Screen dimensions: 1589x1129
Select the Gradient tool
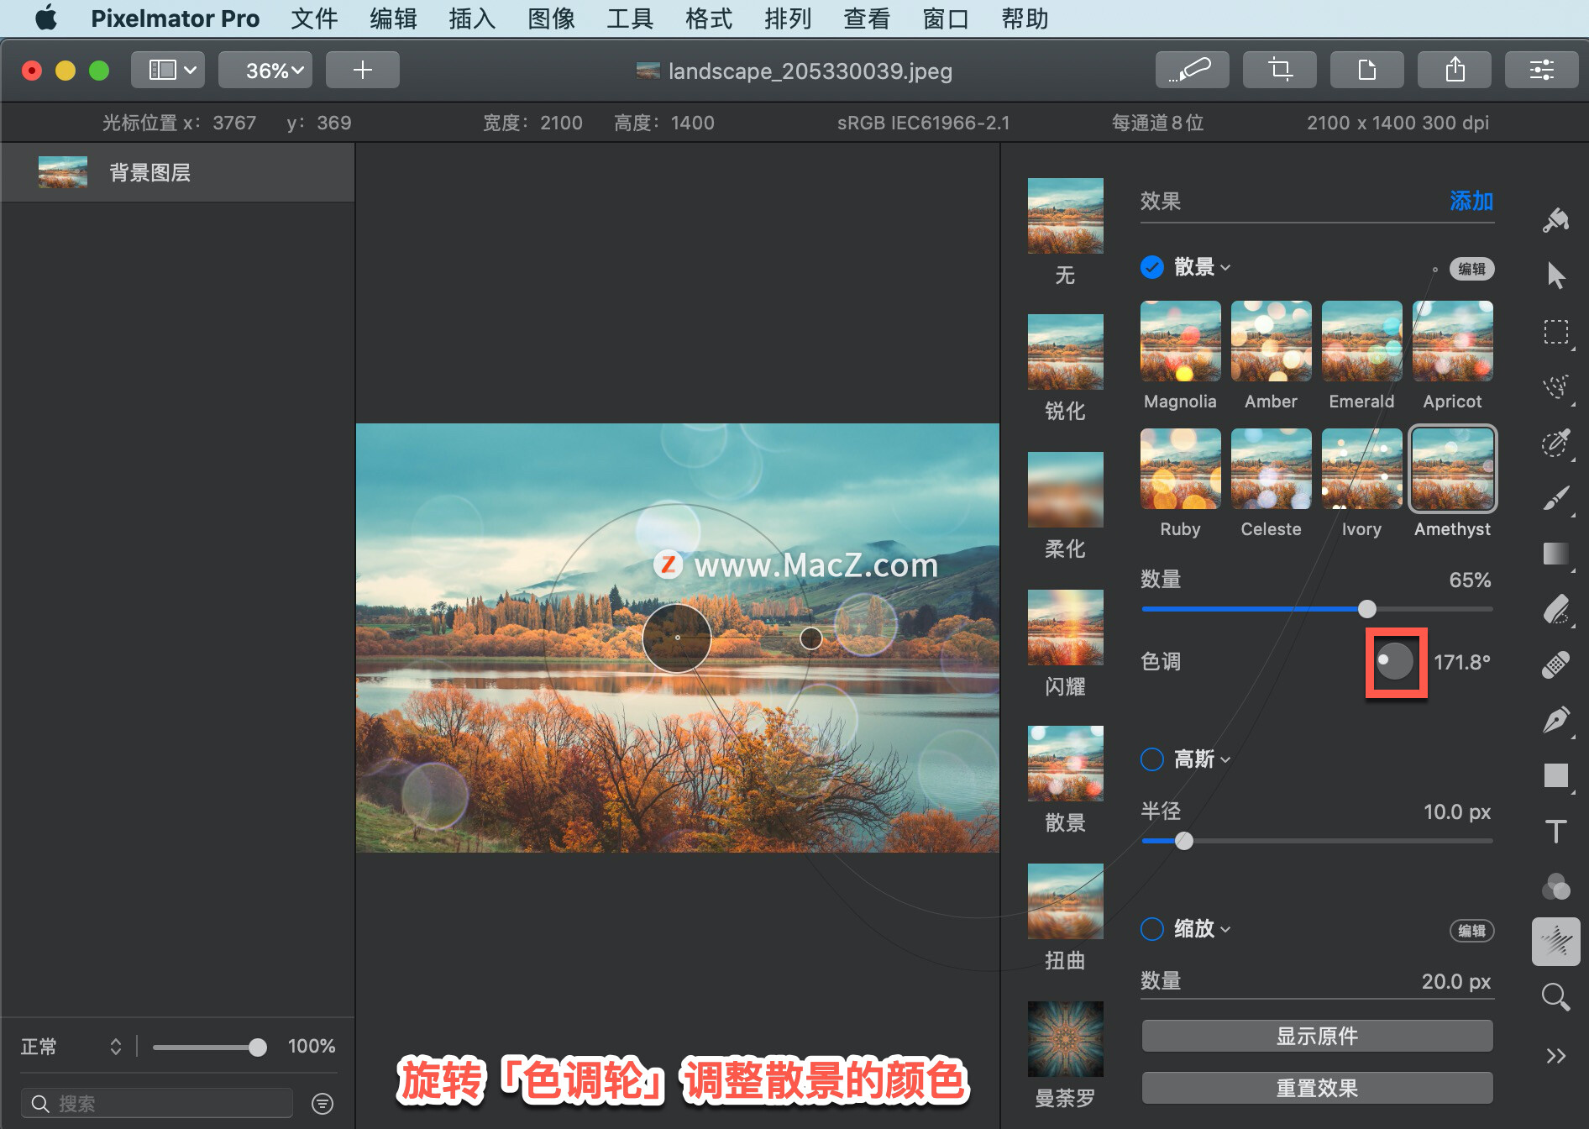(x=1556, y=554)
